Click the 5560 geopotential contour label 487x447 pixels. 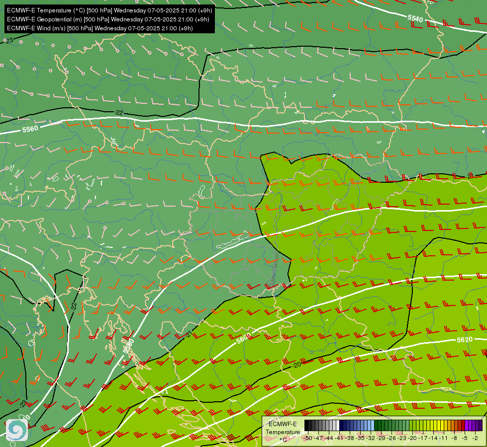coord(30,129)
